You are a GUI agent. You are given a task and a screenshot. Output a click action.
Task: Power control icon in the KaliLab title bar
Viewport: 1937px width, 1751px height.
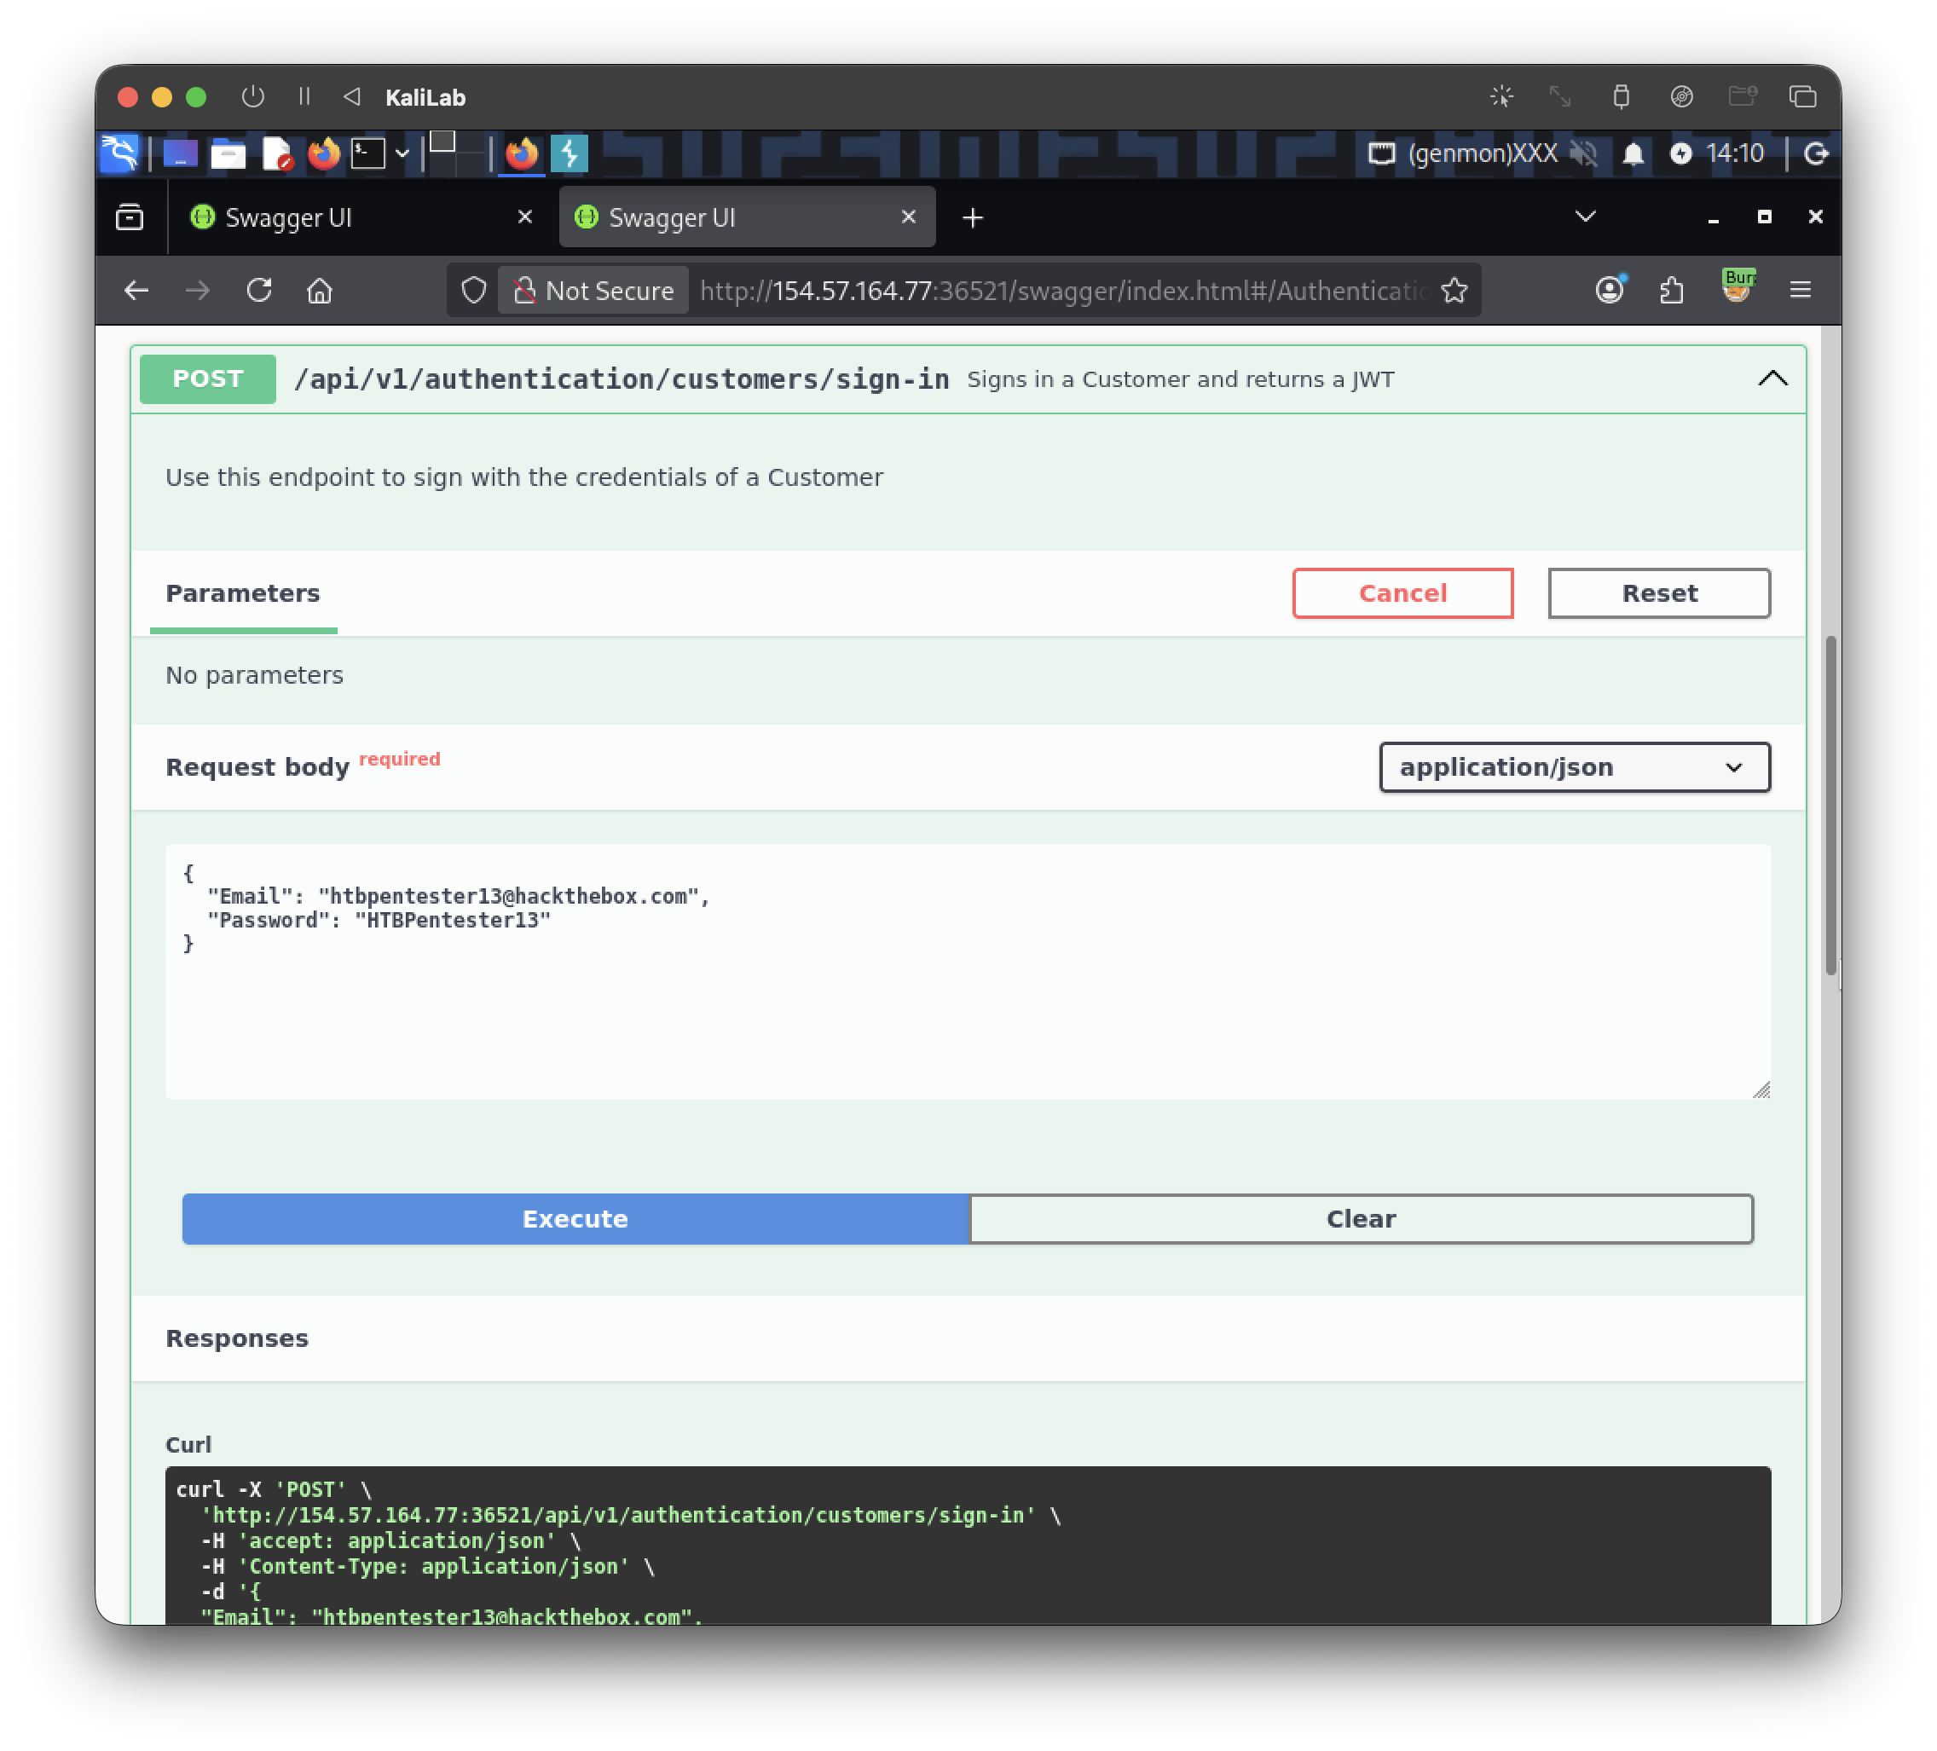(252, 97)
